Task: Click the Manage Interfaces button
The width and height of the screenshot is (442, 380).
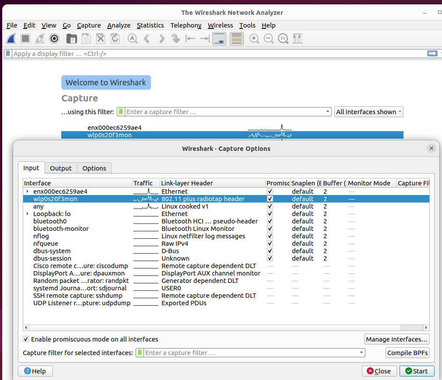Action: [x=396, y=339]
